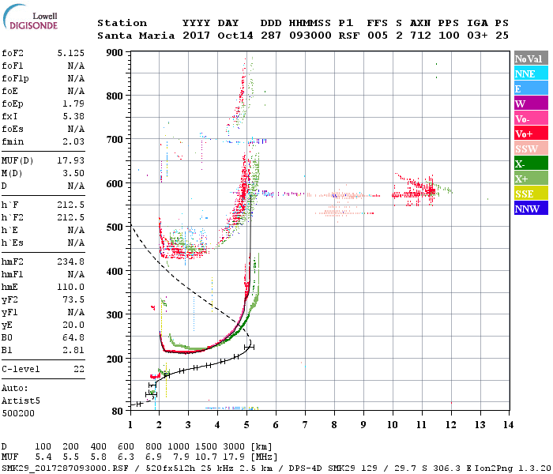Select the W purple legend swatch

[531, 103]
